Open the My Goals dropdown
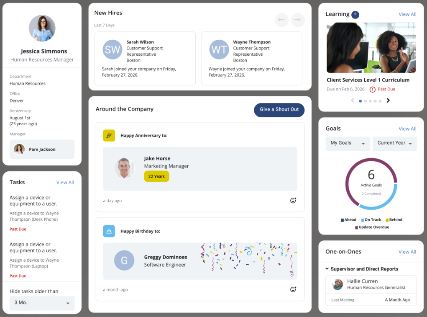 347,143
